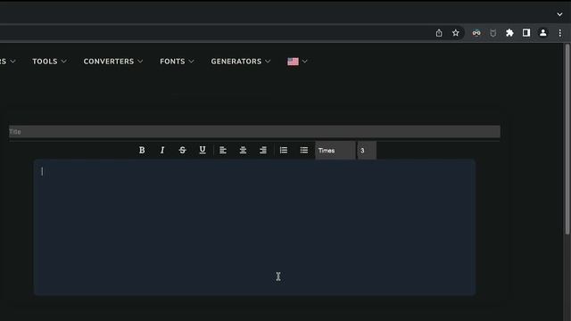
Task: Open the font size 3 dropdown
Action: [367, 151]
